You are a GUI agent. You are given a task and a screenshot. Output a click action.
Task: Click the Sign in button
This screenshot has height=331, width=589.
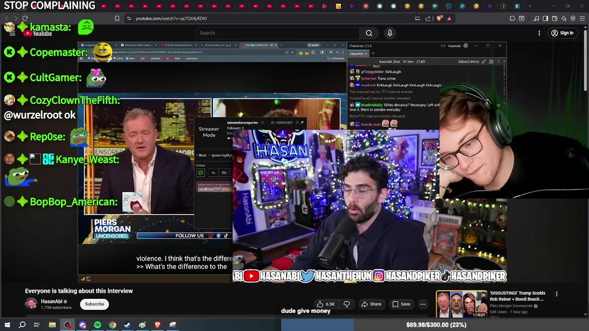(x=563, y=33)
